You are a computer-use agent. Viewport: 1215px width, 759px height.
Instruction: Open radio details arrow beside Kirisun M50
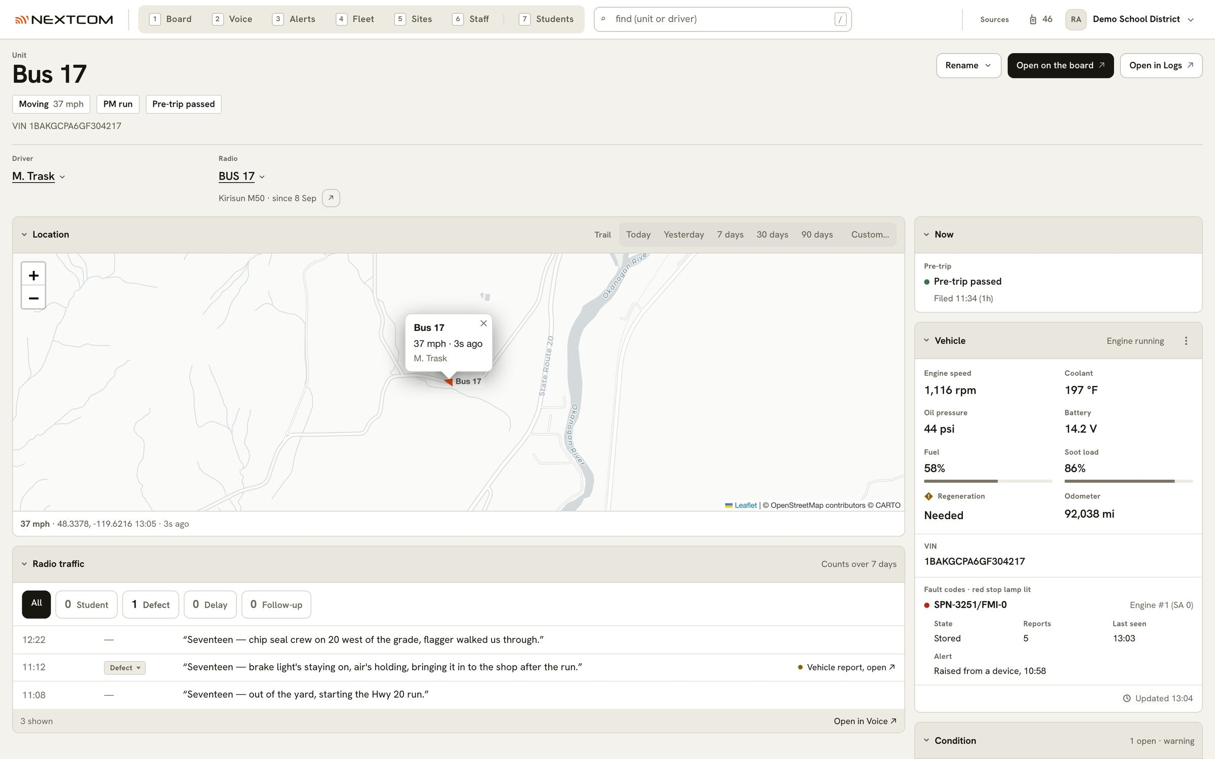click(x=331, y=198)
